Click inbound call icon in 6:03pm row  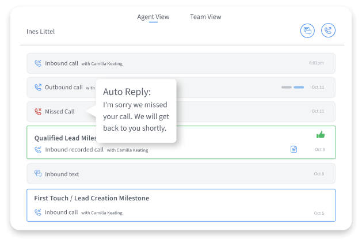[38, 63]
